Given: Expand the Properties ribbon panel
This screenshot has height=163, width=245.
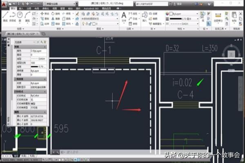Looking at the screenshot, I should 181,29.
